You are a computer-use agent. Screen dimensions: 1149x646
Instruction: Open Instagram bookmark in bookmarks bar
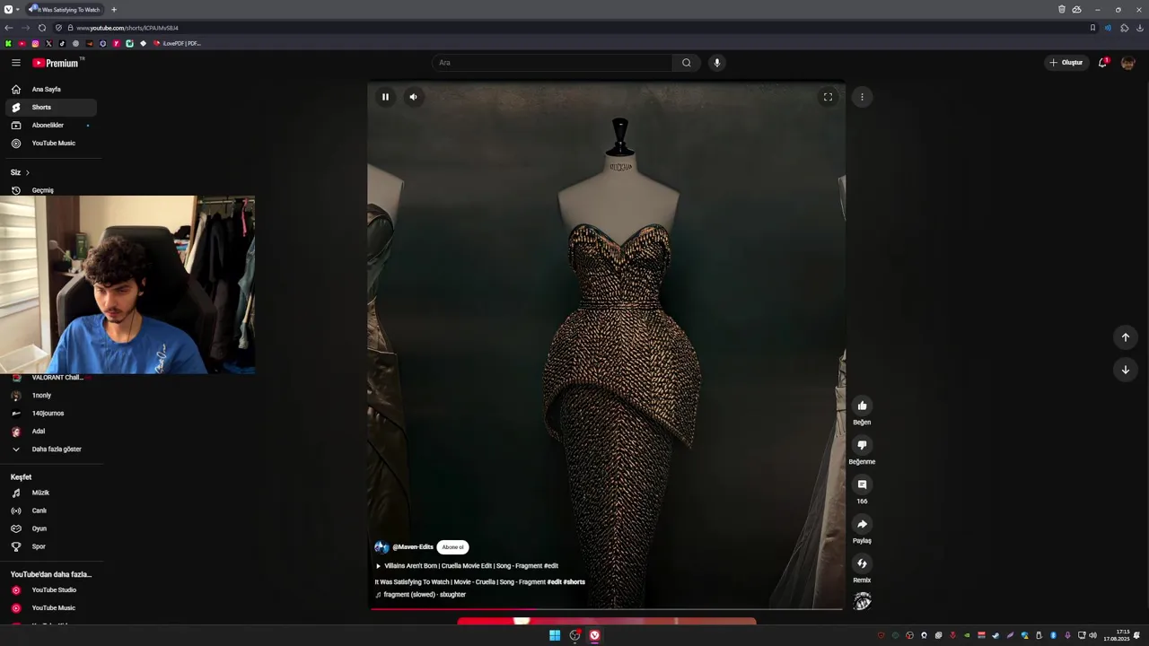pos(35,43)
